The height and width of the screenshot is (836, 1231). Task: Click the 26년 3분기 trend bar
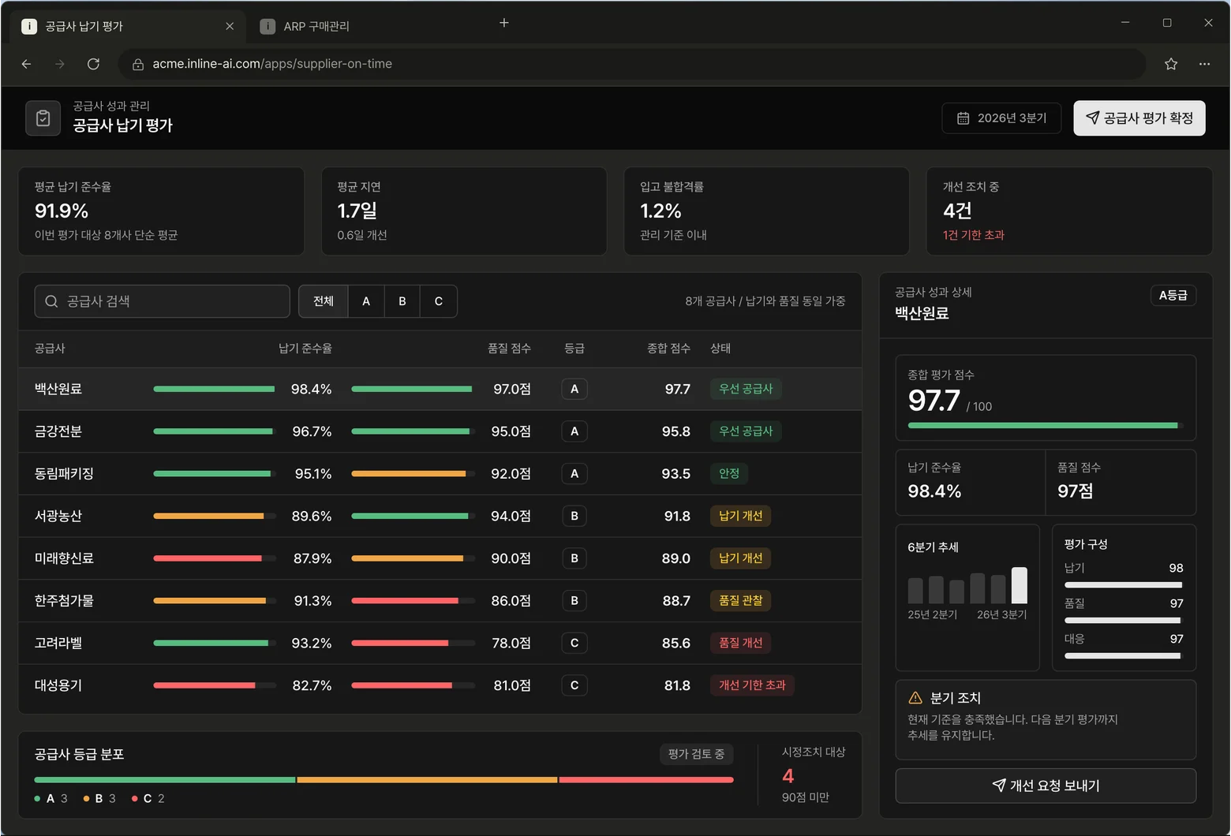pos(1020,585)
